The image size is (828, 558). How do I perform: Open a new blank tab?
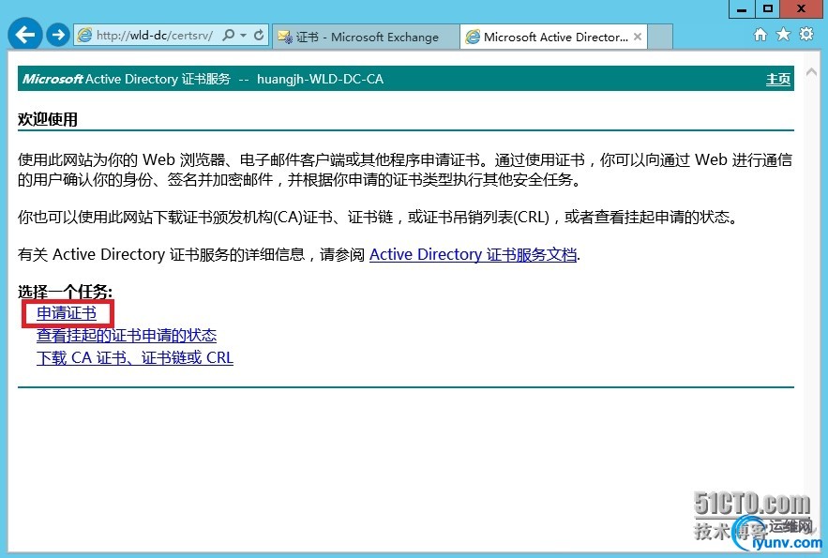pyautogui.click(x=660, y=37)
